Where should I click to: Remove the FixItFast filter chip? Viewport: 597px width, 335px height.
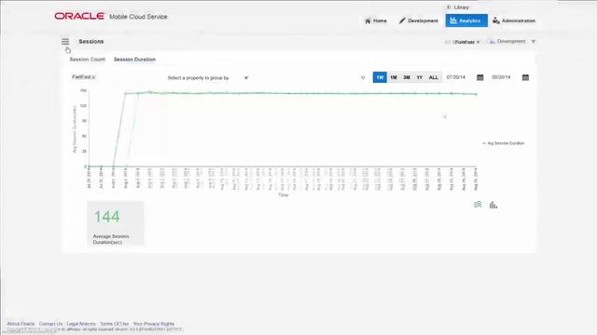(93, 77)
